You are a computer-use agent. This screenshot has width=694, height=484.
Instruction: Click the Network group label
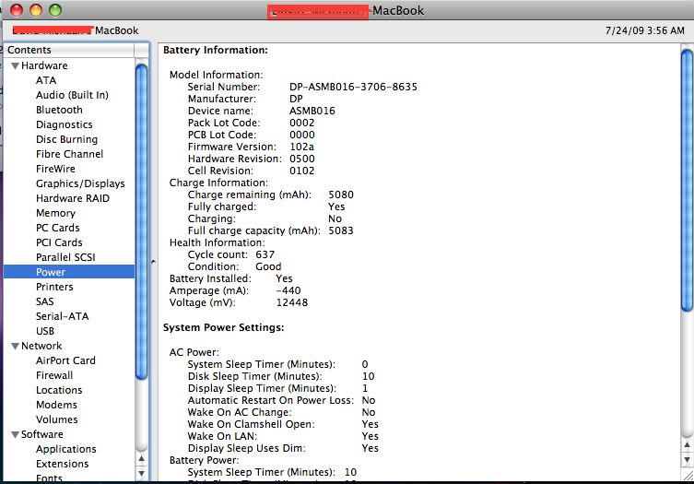click(x=41, y=346)
